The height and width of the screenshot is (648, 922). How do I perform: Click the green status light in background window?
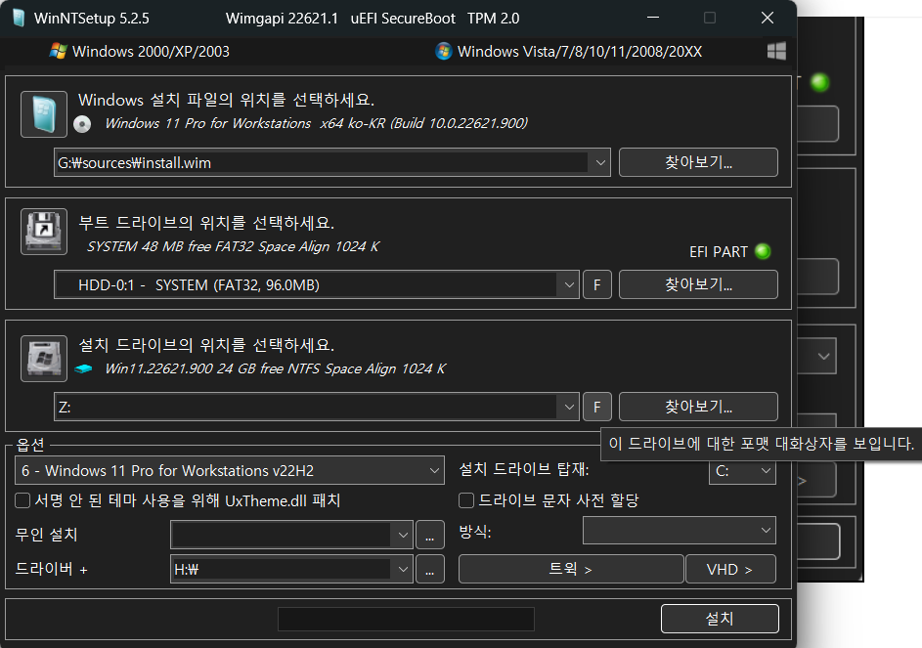(x=819, y=82)
